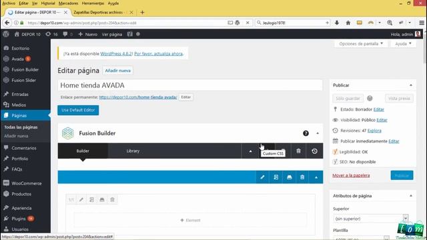Click the Use Default Editor button
Image resolution: width=427 pixels, height=240 pixels.
78,110
